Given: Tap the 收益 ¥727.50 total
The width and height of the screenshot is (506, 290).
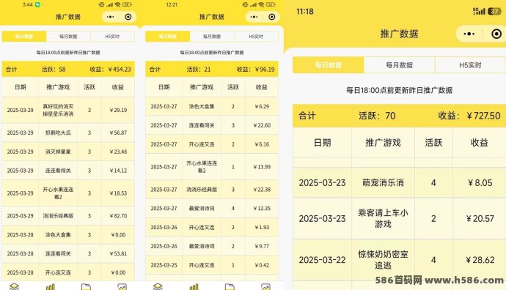Looking at the screenshot, I should [469, 116].
